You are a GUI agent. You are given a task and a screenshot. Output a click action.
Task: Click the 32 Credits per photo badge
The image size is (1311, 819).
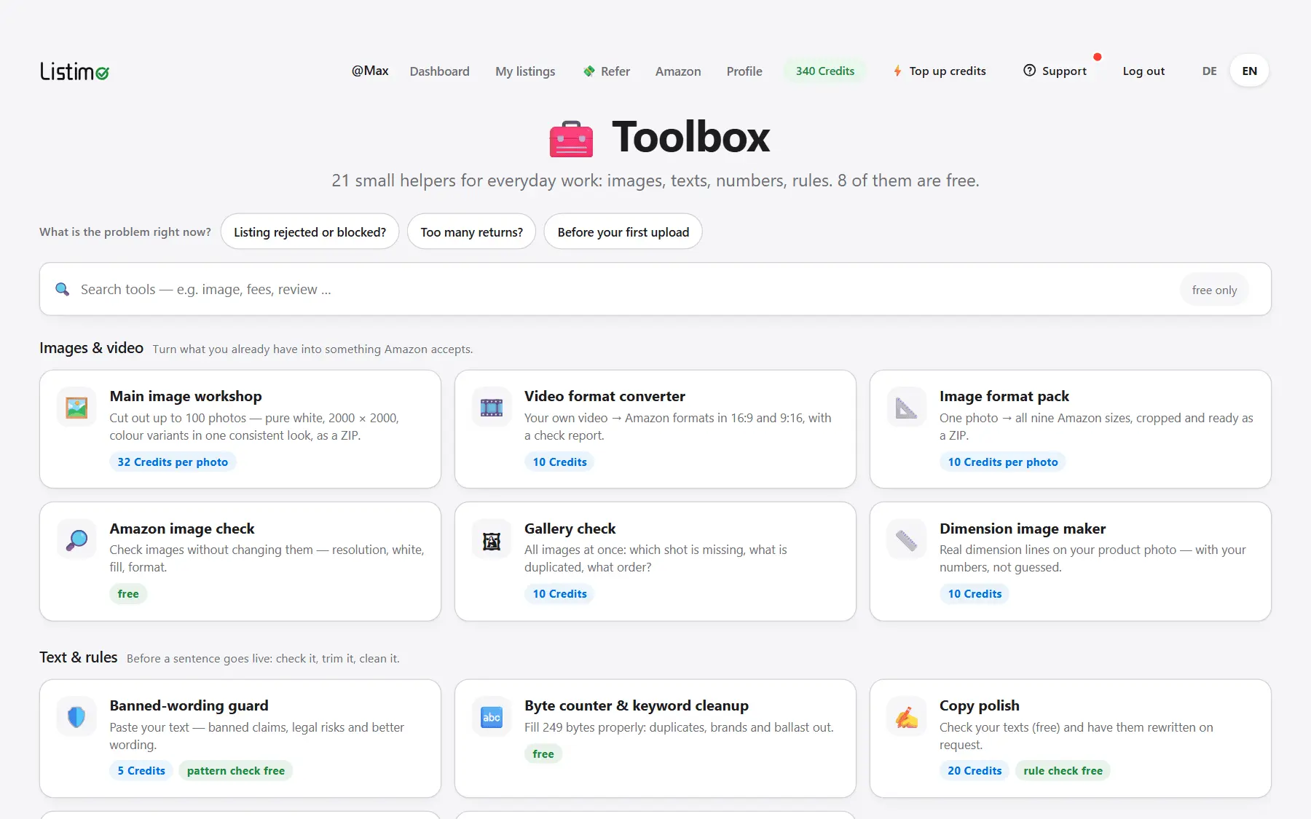click(173, 462)
